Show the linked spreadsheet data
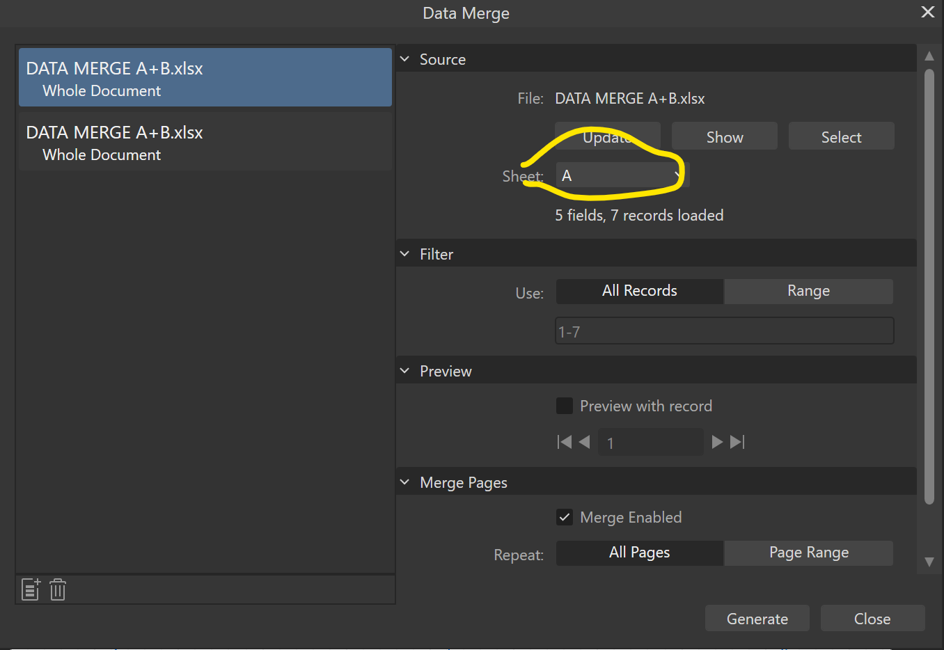This screenshot has height=650, width=944. pyautogui.click(x=724, y=136)
